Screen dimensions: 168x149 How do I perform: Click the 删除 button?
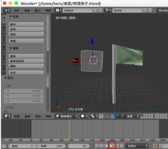[x=26, y=66]
